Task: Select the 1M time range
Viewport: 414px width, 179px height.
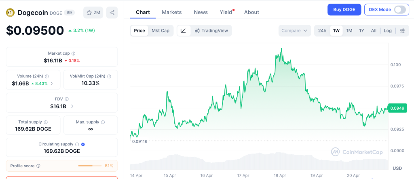Action: pyautogui.click(x=349, y=31)
